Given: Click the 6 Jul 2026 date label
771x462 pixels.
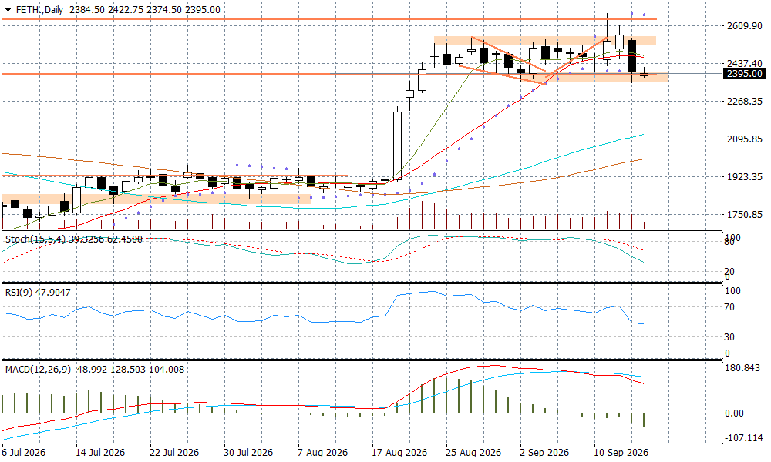Looking at the screenshot, I should point(24,453).
